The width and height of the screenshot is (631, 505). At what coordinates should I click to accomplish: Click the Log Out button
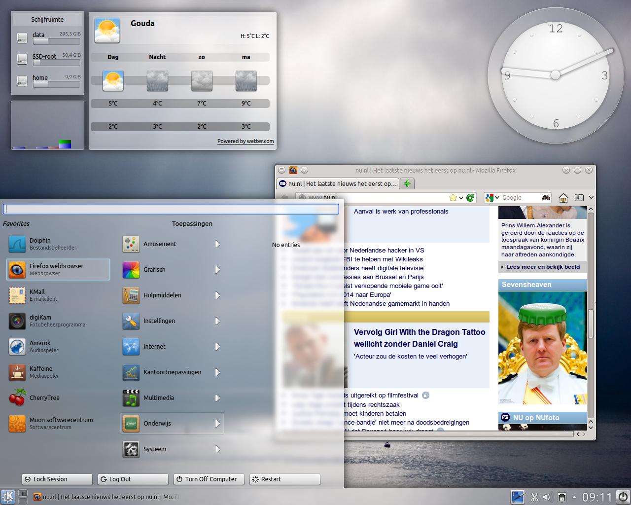click(133, 479)
